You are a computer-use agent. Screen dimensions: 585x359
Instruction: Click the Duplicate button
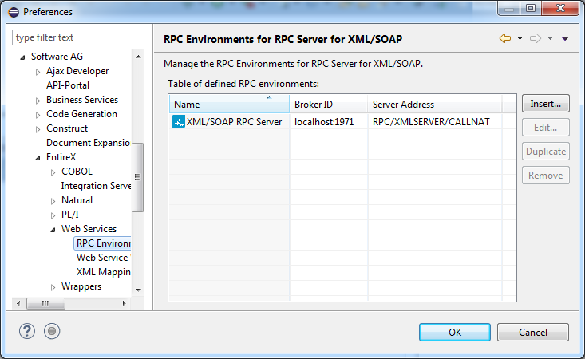[545, 152]
